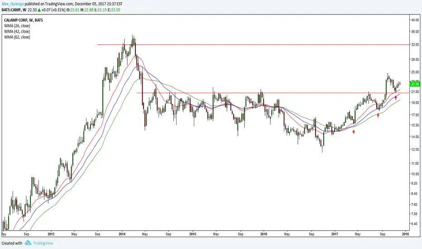Click the +0.07 (+0.31%) change value
Screen dimensions: 422x249
click(x=53, y=10)
